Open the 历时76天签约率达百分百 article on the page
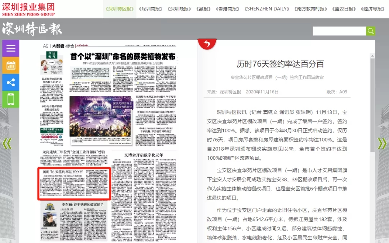 (x=74, y=184)
